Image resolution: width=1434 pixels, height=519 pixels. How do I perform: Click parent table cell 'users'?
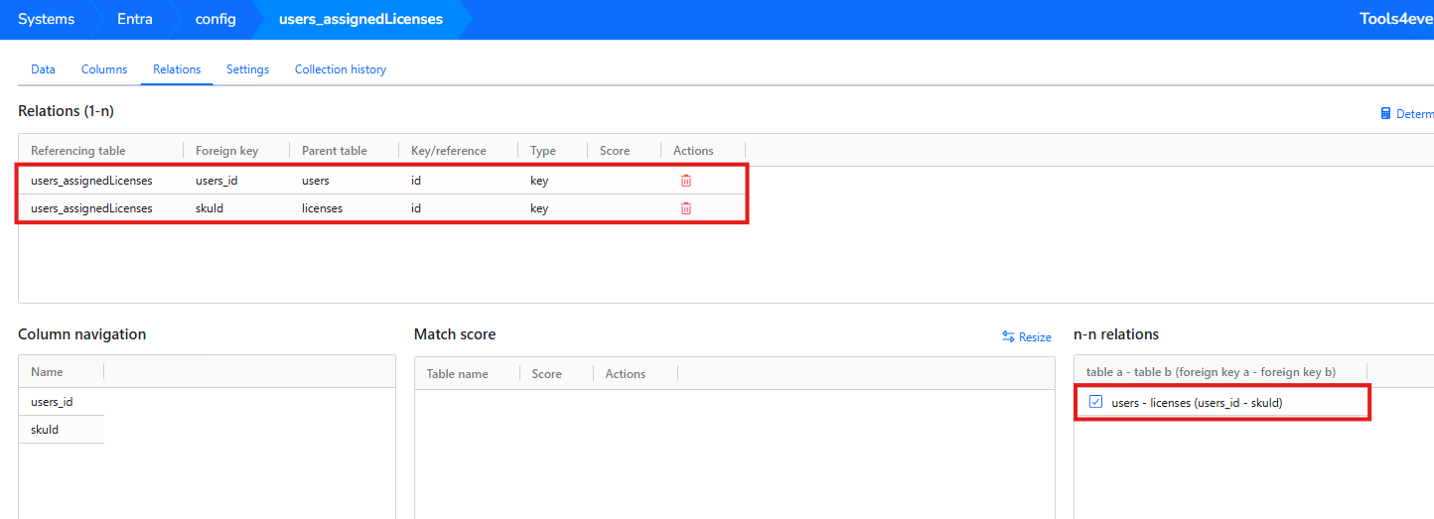(316, 181)
